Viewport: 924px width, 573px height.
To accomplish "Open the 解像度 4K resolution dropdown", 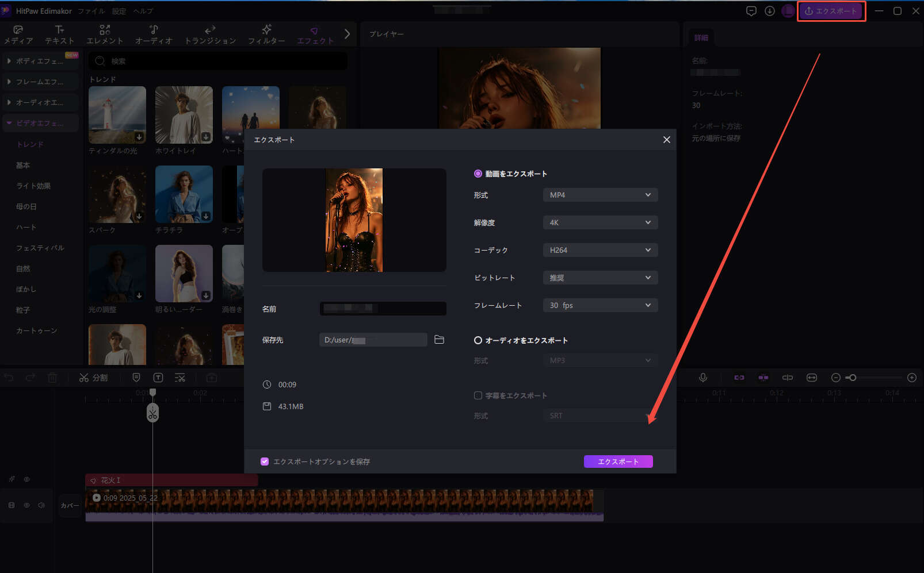I will (600, 222).
